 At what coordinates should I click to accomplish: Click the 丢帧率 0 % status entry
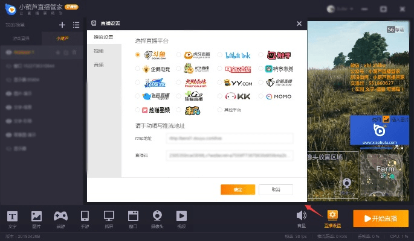point(368,236)
